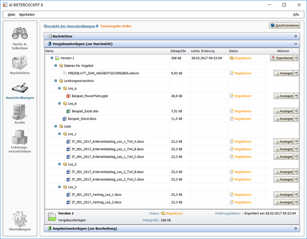Click the Beispiel_Excel.xlsx file icon
Viewport: 307px width, 239px height.
click(68, 111)
